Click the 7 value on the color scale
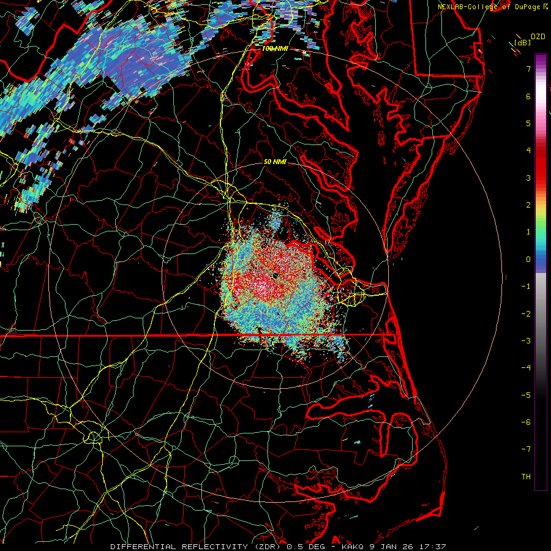Screen dimensions: 551x551 coord(528,69)
